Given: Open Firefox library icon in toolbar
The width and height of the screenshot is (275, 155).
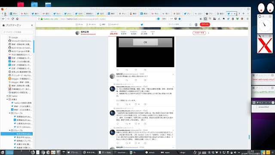Looking at the screenshot, I should coord(201,19).
